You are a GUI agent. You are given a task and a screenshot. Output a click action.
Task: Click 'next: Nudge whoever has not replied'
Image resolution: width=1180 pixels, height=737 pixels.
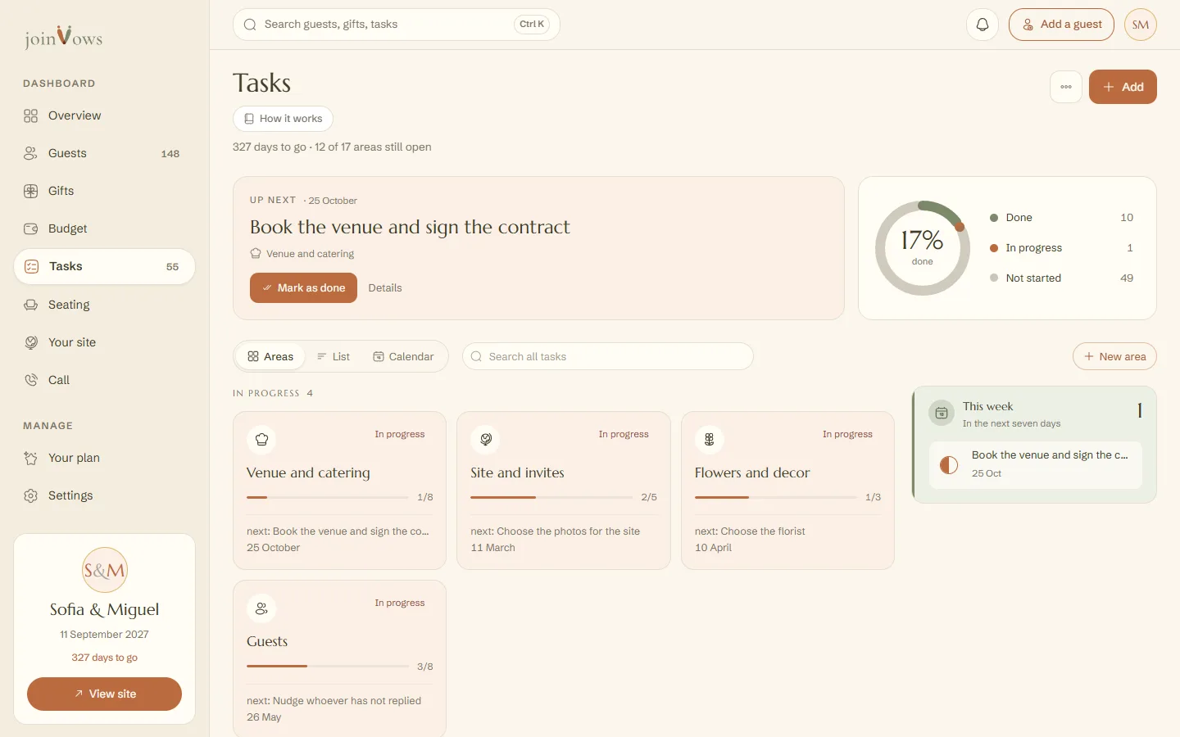point(334,701)
